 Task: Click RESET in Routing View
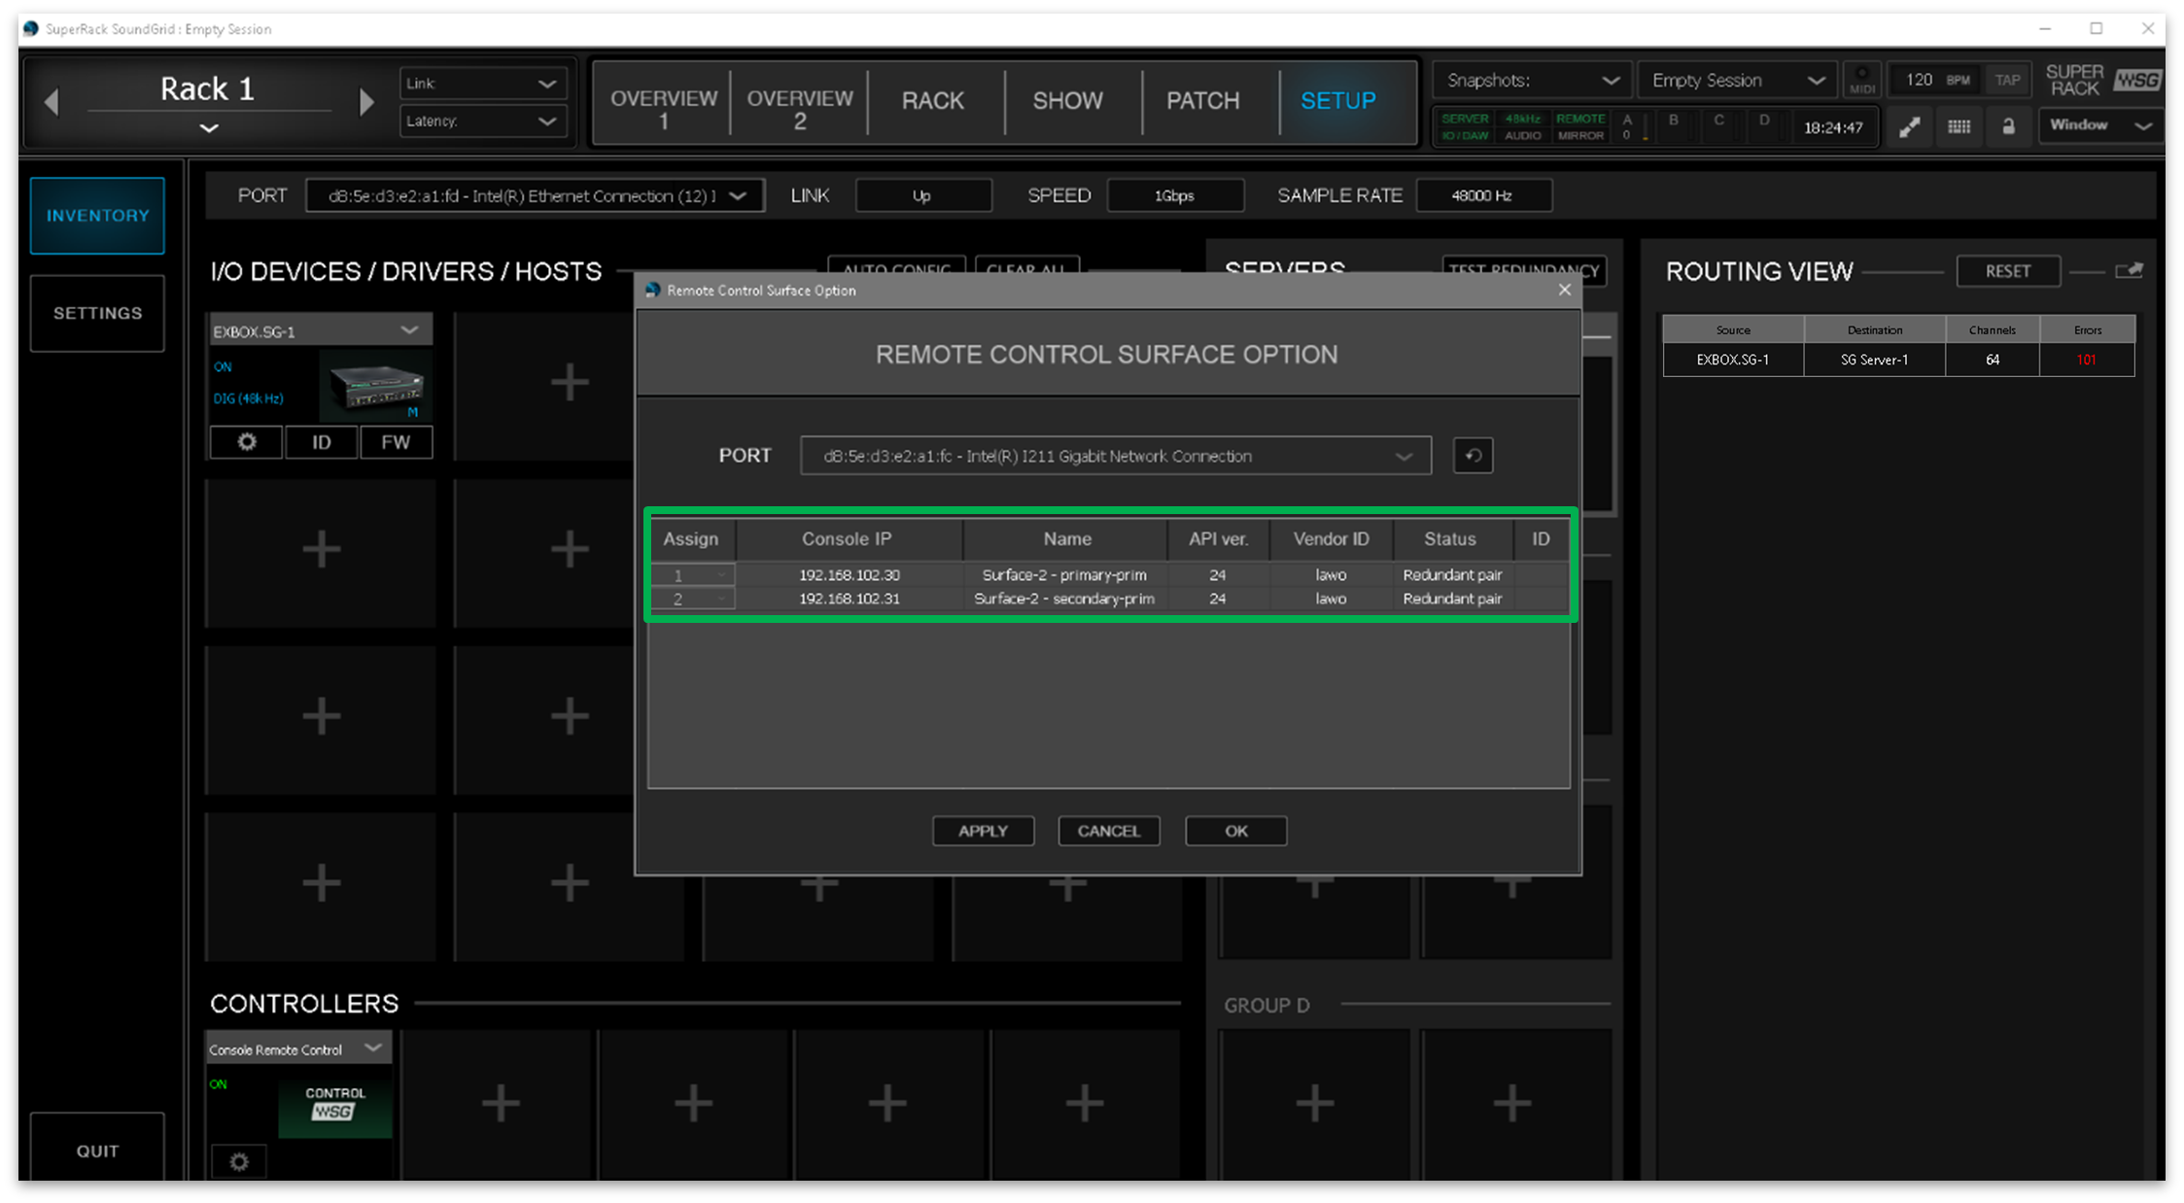(2007, 271)
